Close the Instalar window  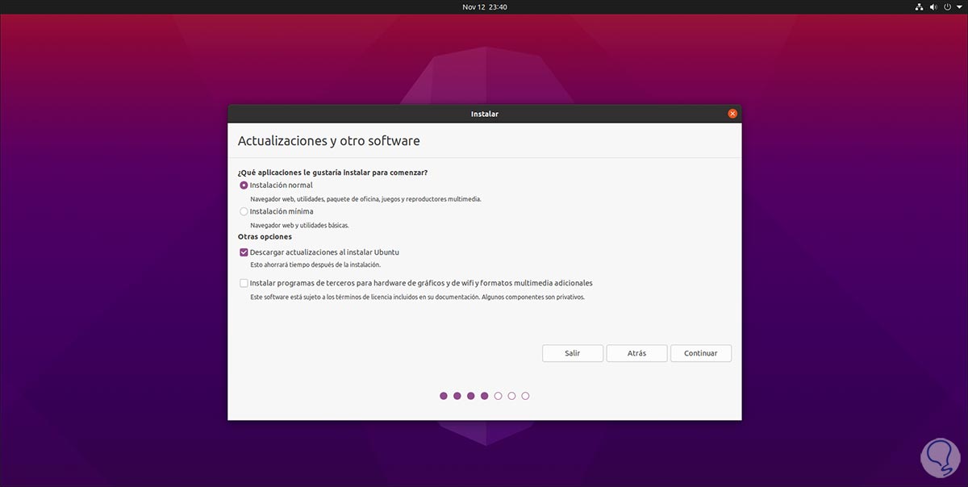pyautogui.click(x=732, y=114)
